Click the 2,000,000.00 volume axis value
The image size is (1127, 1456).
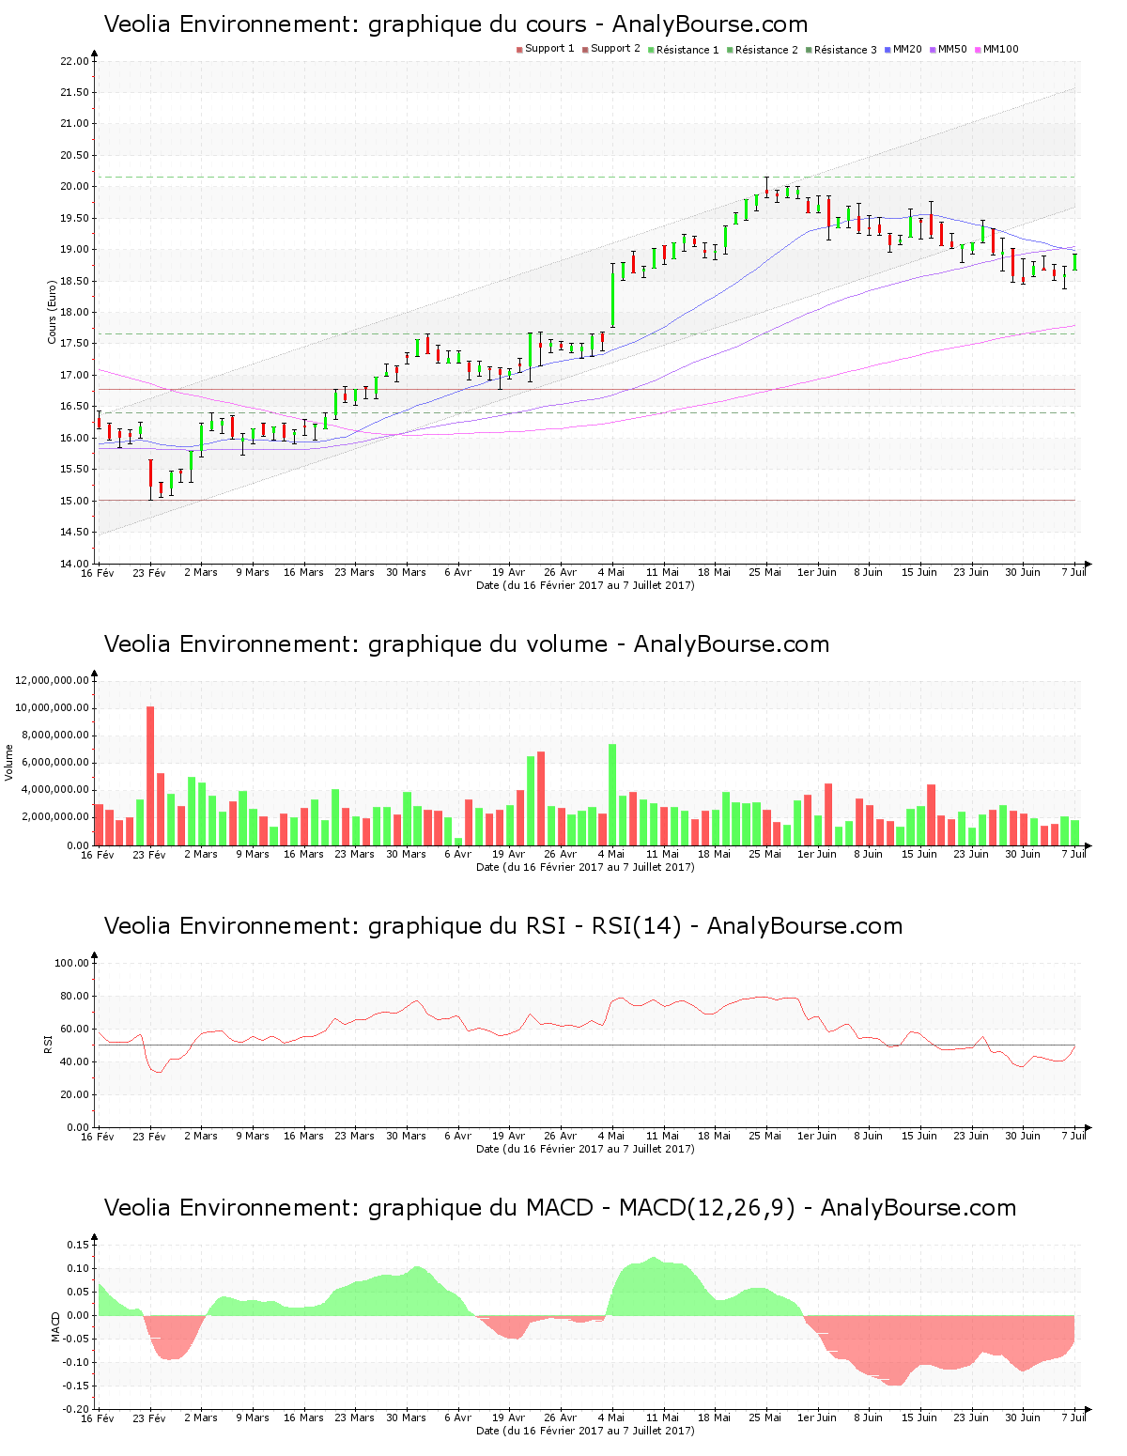[55, 817]
